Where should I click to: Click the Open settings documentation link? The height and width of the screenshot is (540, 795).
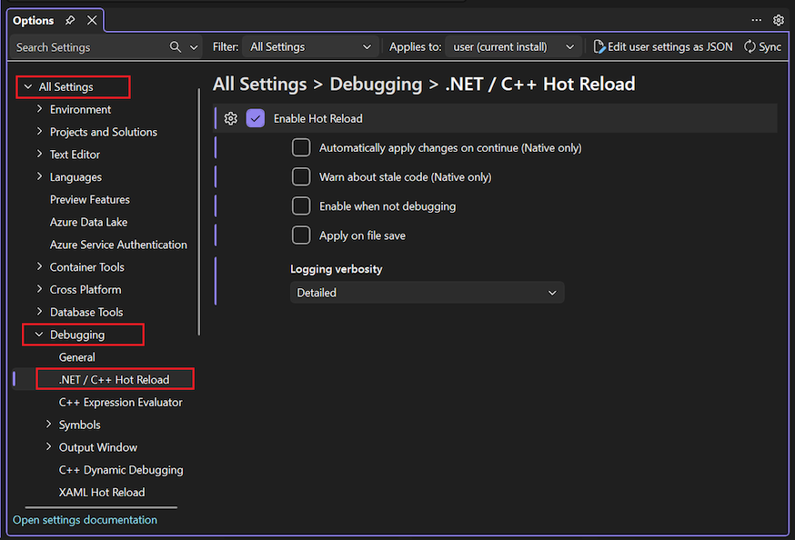(x=85, y=519)
